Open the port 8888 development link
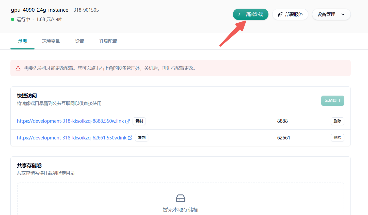 pyautogui.click(x=70, y=121)
